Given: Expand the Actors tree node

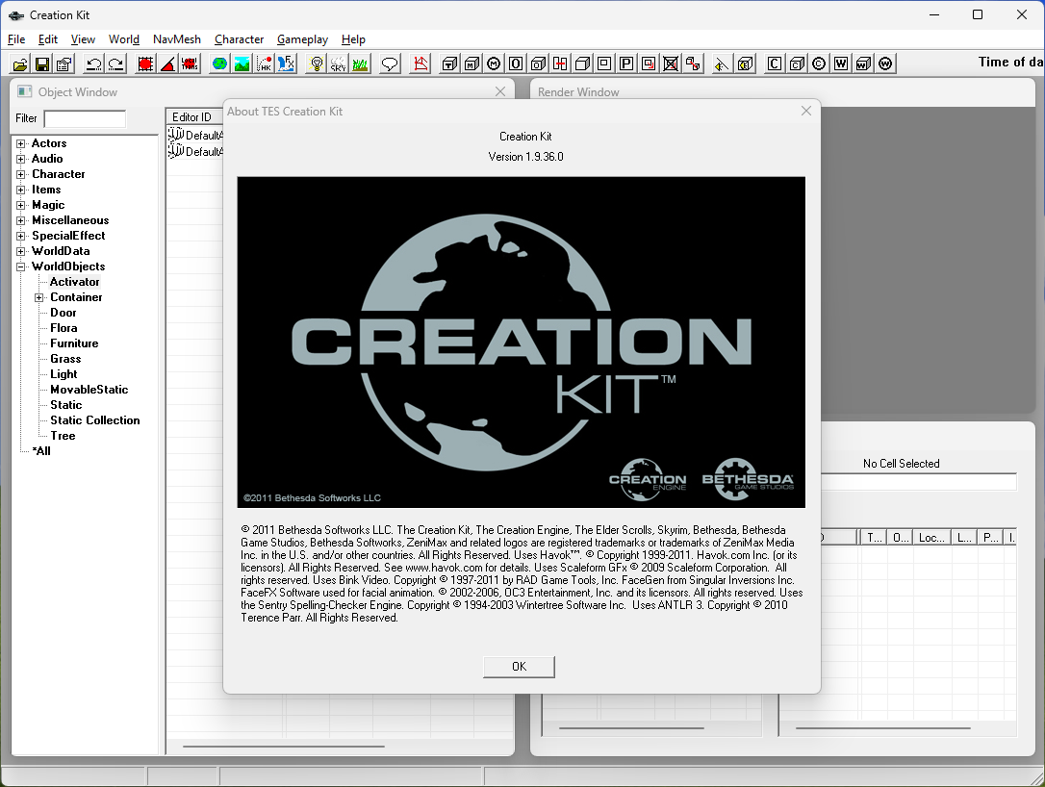Looking at the screenshot, I should pos(20,144).
